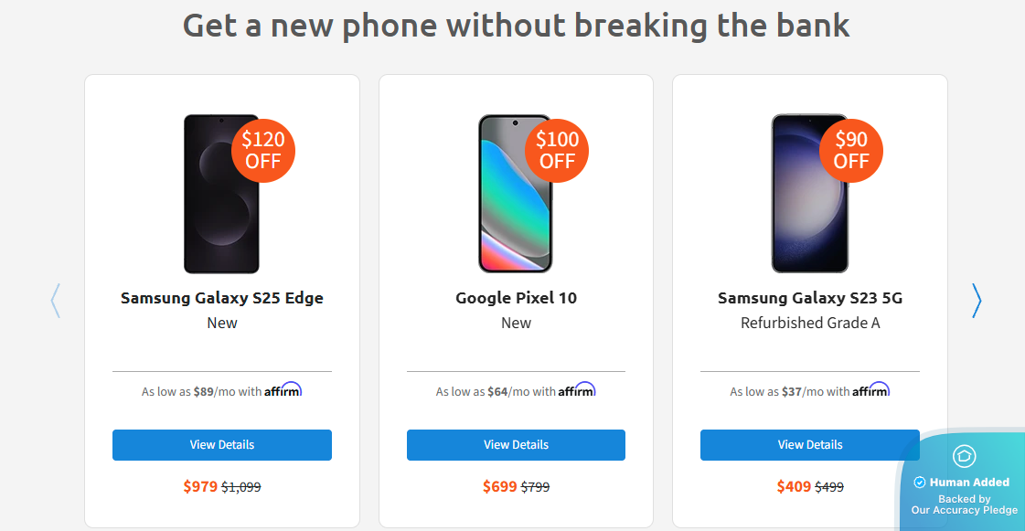Click the $100 OFF discount badge

[x=557, y=151]
